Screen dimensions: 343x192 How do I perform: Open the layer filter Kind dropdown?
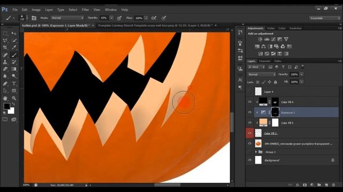(x=256, y=67)
